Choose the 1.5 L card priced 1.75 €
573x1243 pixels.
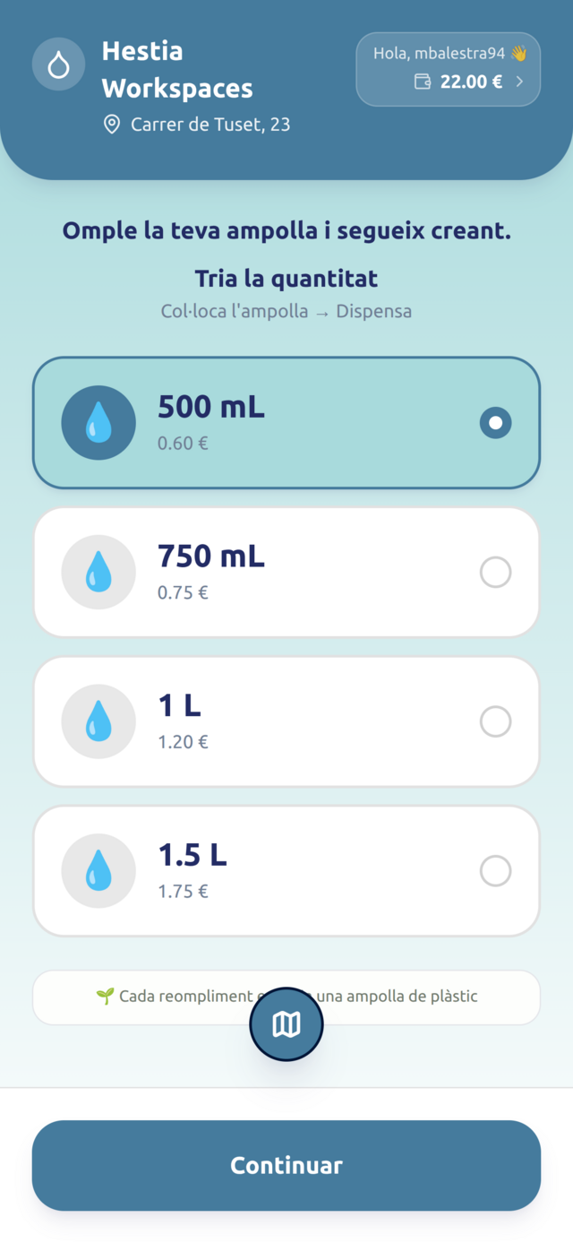286,871
